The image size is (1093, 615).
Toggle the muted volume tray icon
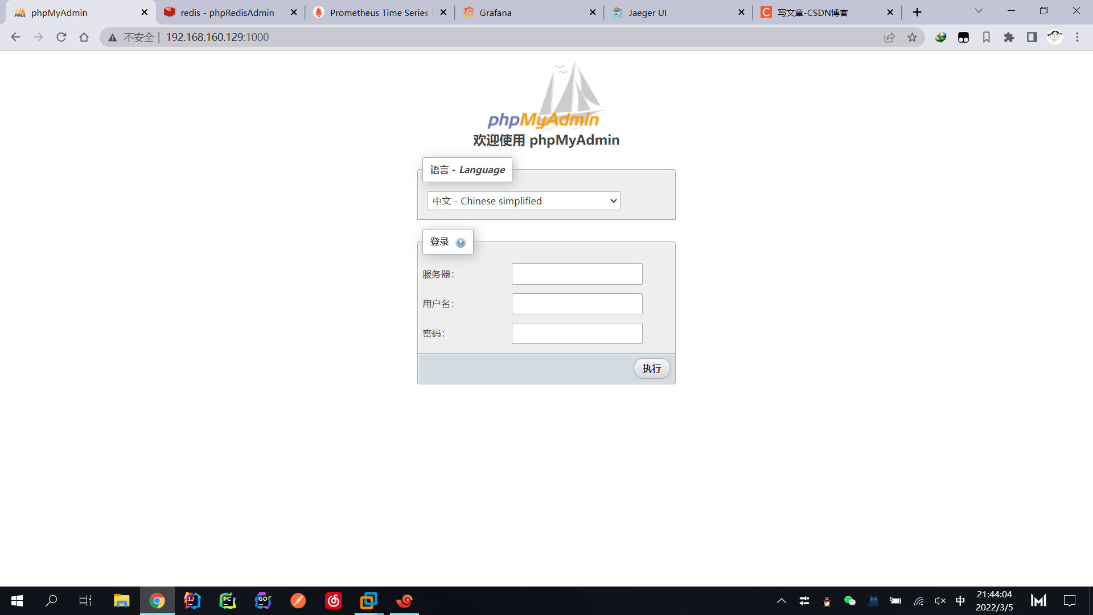click(x=940, y=601)
